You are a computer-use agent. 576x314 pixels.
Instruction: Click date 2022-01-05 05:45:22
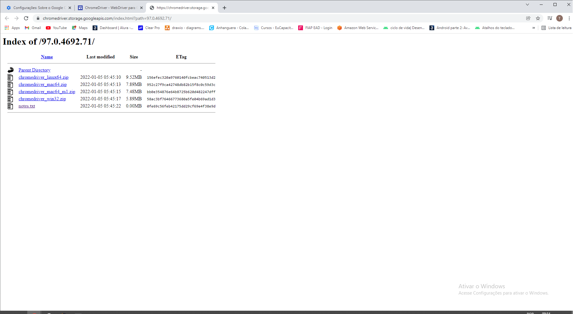coord(100,106)
